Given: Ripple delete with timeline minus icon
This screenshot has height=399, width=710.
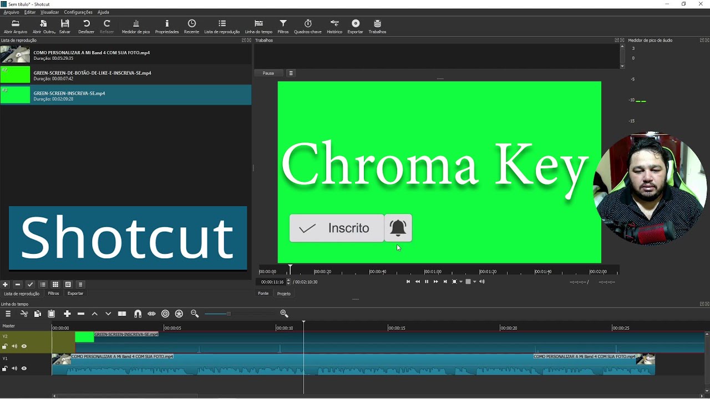Looking at the screenshot, I should pos(81,314).
